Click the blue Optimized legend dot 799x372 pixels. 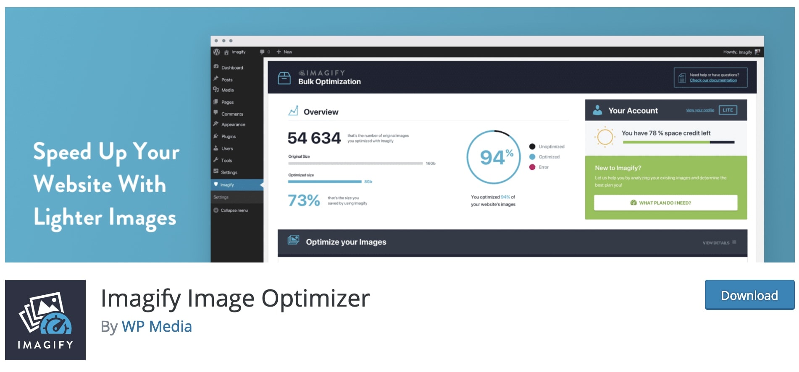532,157
